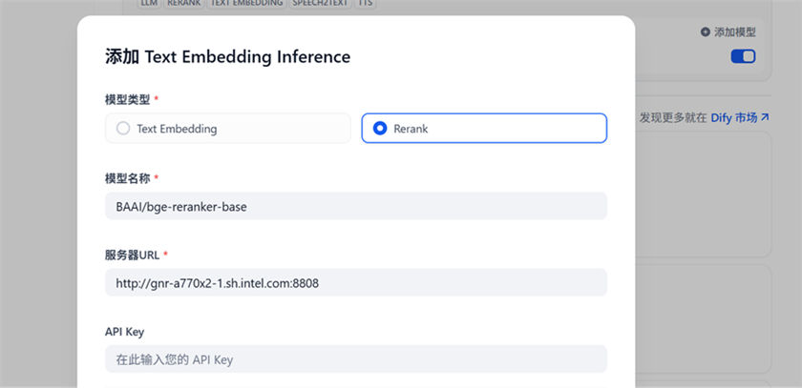Click the API Key label text
Image resolution: width=802 pixels, height=388 pixels.
coord(124,332)
